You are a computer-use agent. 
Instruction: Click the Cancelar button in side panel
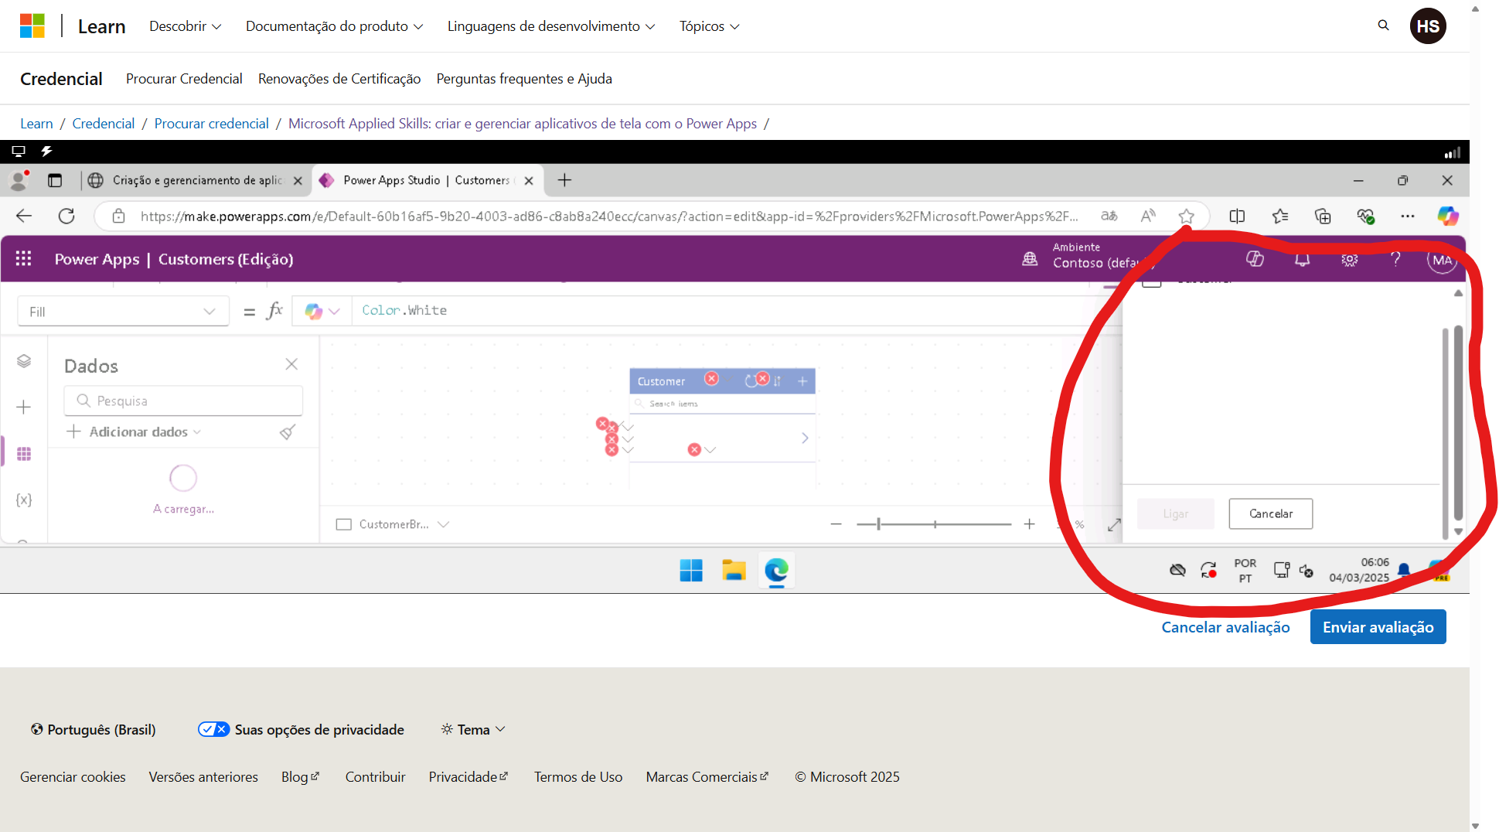(x=1271, y=514)
